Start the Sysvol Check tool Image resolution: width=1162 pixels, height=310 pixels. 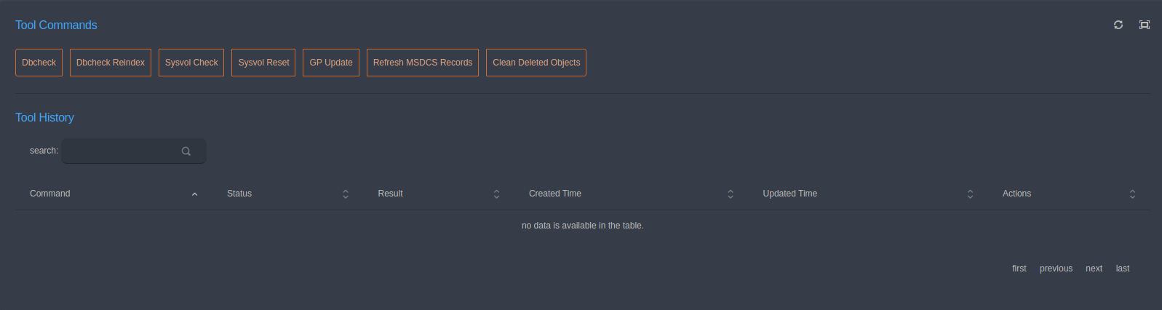coord(191,63)
